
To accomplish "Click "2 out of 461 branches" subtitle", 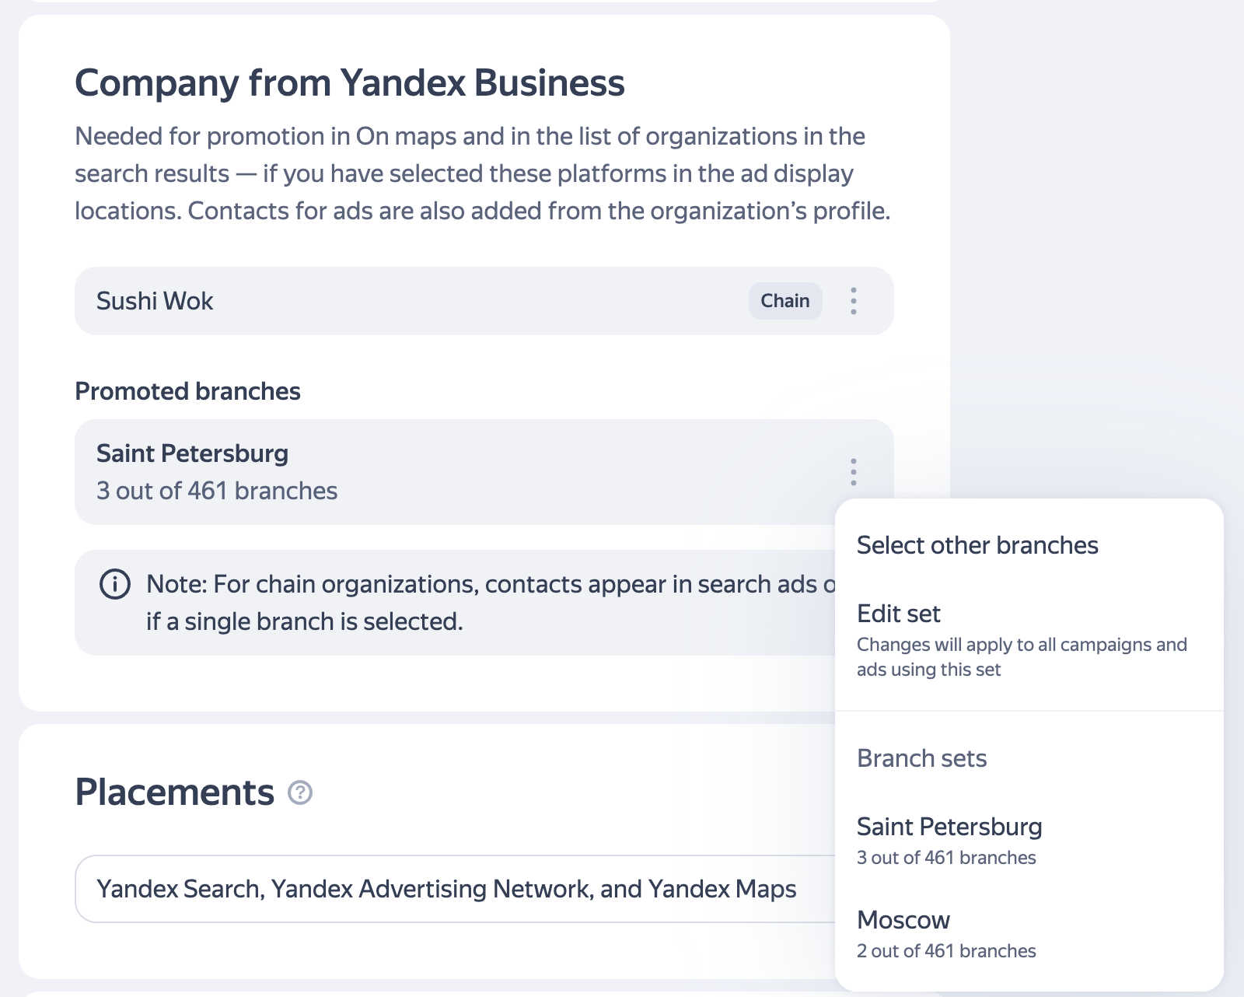I will [x=946, y=951].
